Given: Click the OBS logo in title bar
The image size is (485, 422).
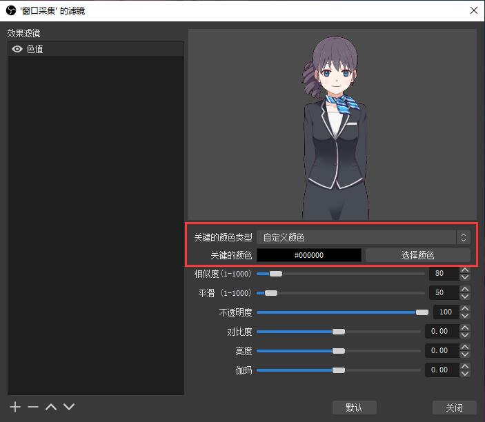Looking at the screenshot, I should [11, 10].
